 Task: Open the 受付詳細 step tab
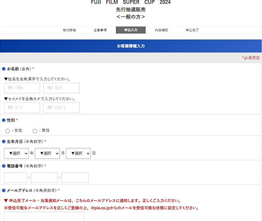[x=69, y=30]
